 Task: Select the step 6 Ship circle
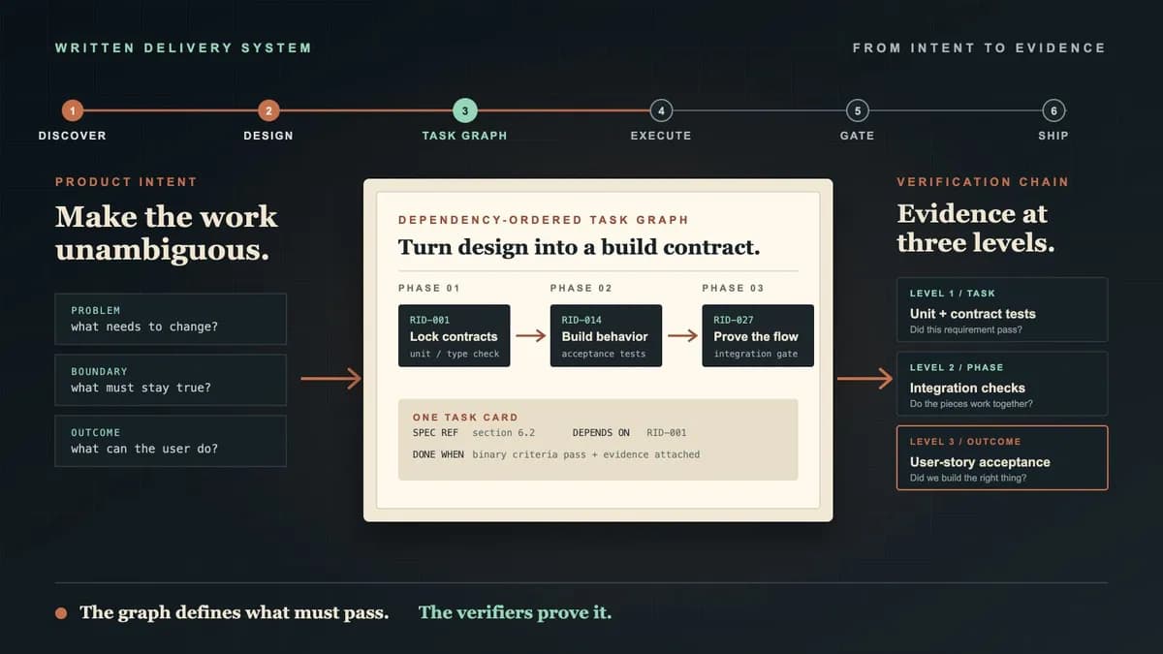1053,110
